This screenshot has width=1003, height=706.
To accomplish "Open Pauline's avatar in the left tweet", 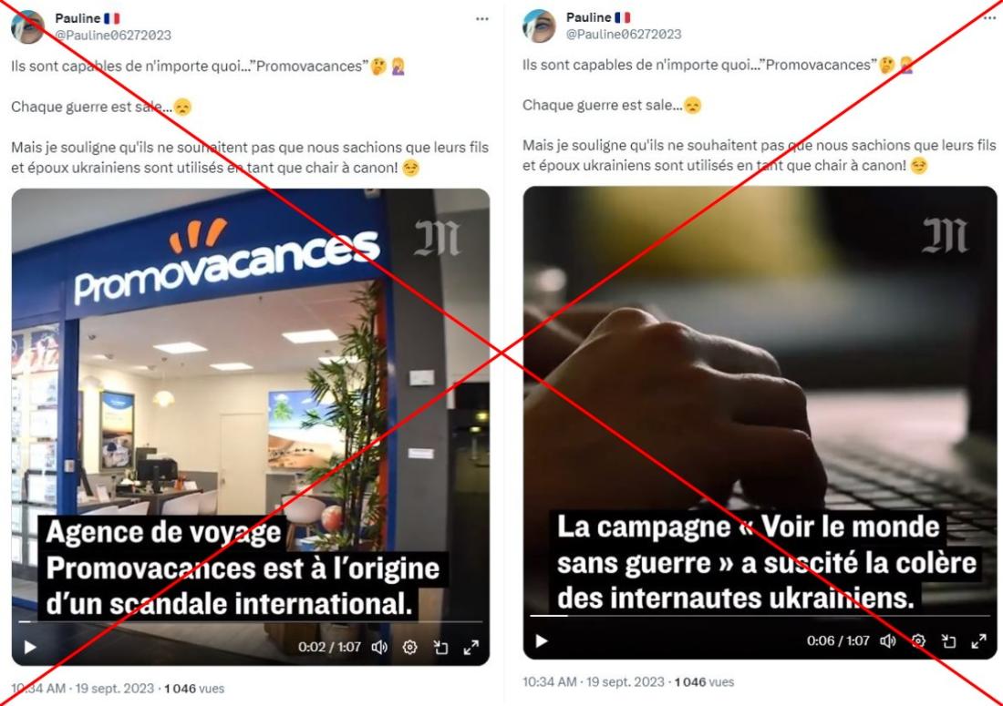I will coord(27,26).
